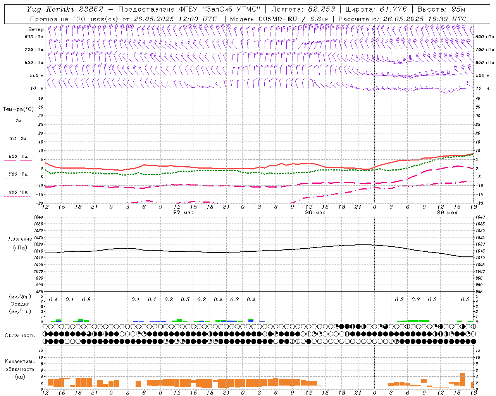
Task: Click the elevation text "Высота: 95м"
Action: pos(441,9)
